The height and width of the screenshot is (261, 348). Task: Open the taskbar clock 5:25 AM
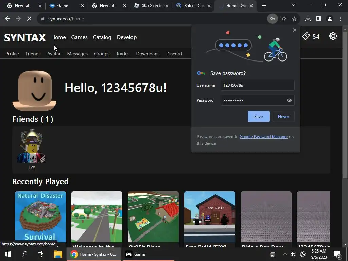click(x=319, y=254)
